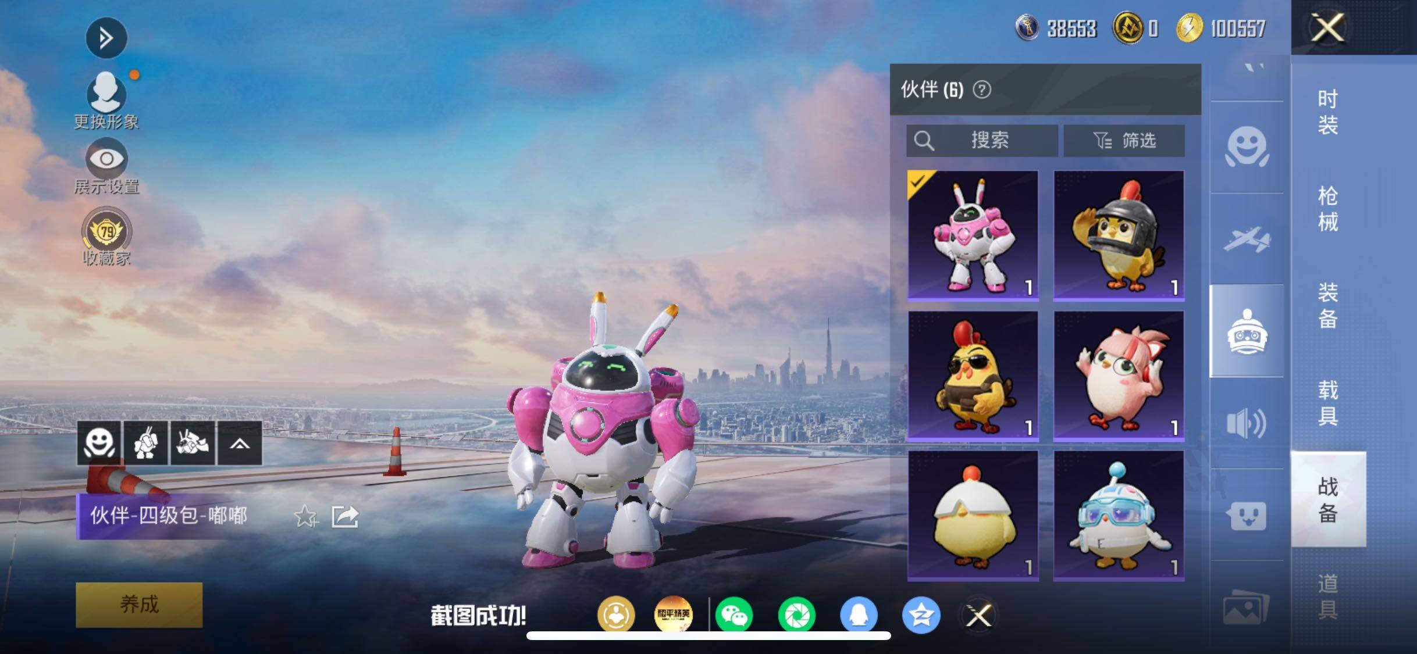The image size is (1417, 654).
Task: Click the yellow friends share icon
Action: [616, 615]
